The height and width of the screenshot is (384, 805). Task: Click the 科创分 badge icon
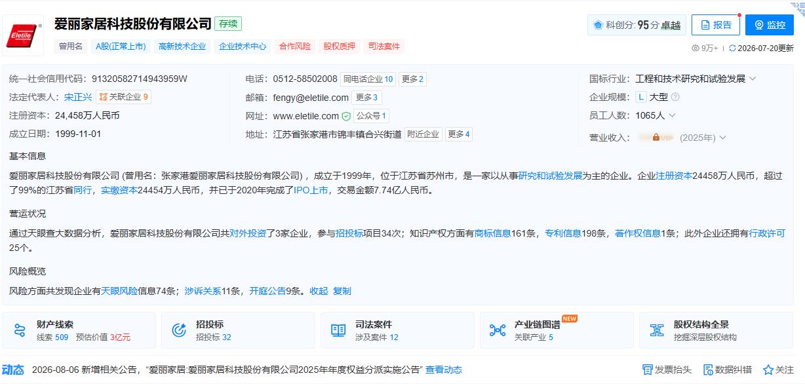598,25
